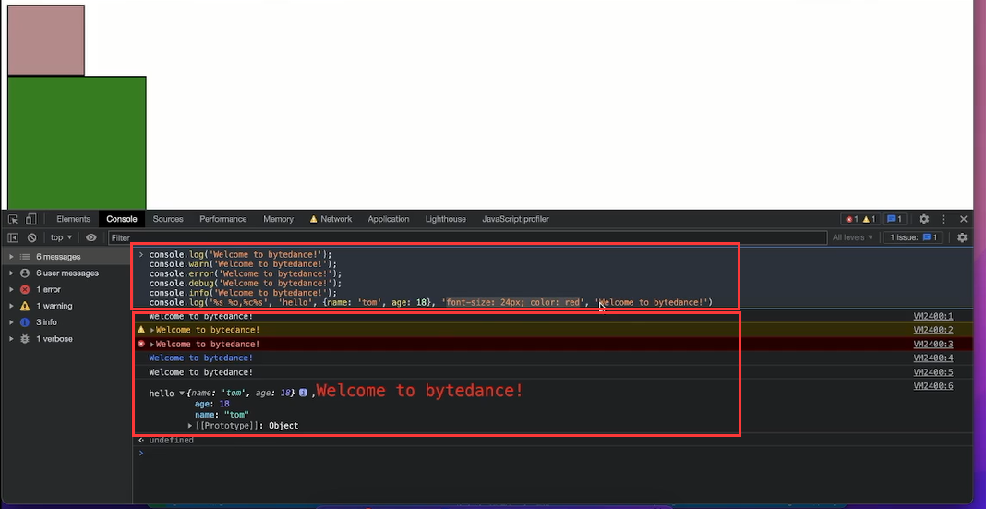Click the age: 18 property line
Image resolution: width=986 pixels, height=509 pixels.
coord(212,404)
